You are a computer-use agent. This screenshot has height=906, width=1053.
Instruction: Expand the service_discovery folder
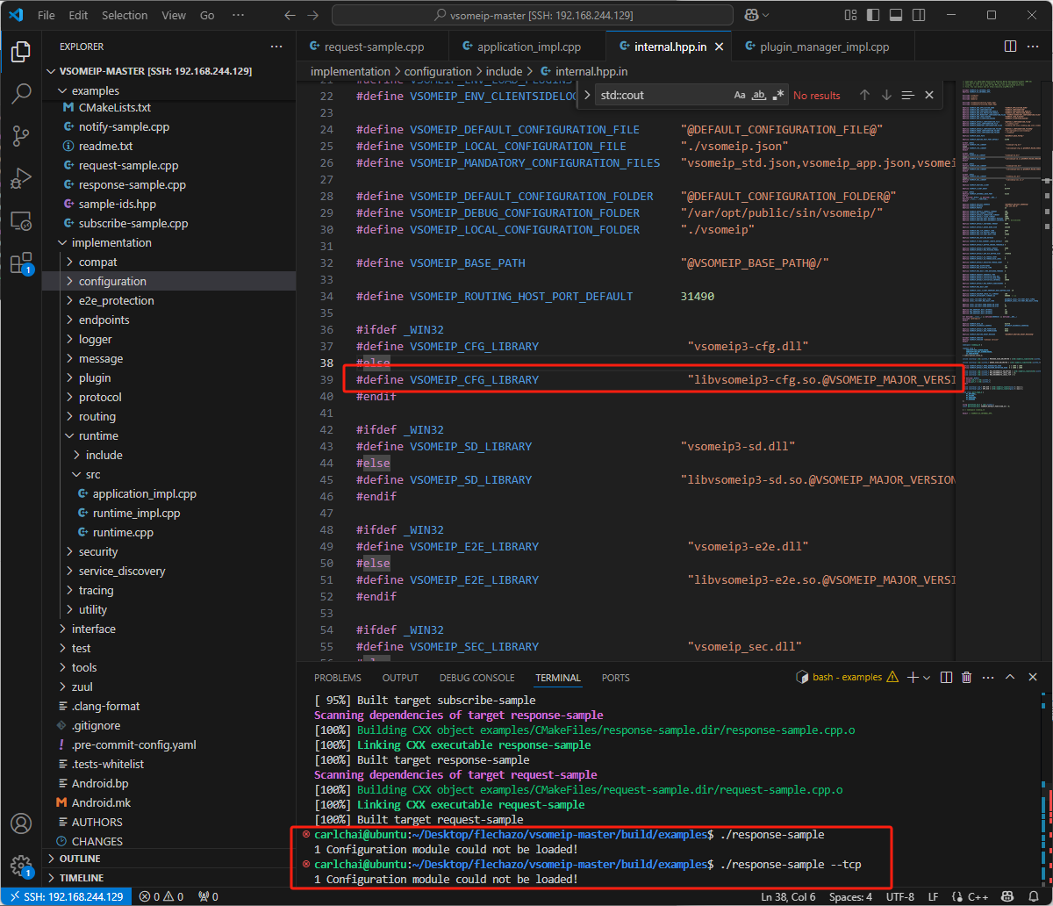coord(121,571)
